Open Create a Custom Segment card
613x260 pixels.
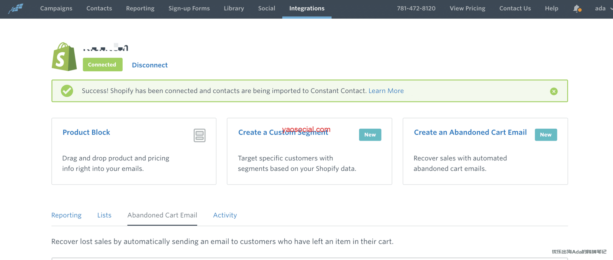pyautogui.click(x=283, y=133)
